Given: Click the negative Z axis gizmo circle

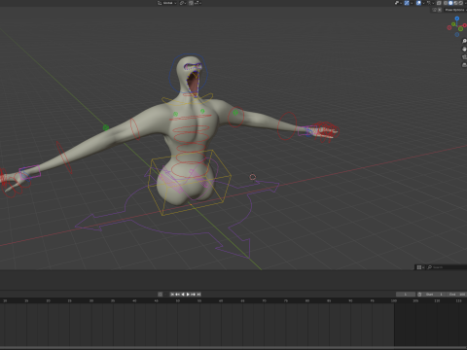Looking at the screenshot, I should point(457,34).
